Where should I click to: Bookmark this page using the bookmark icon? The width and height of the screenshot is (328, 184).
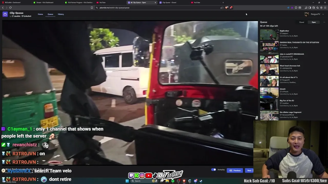tap(92, 8)
